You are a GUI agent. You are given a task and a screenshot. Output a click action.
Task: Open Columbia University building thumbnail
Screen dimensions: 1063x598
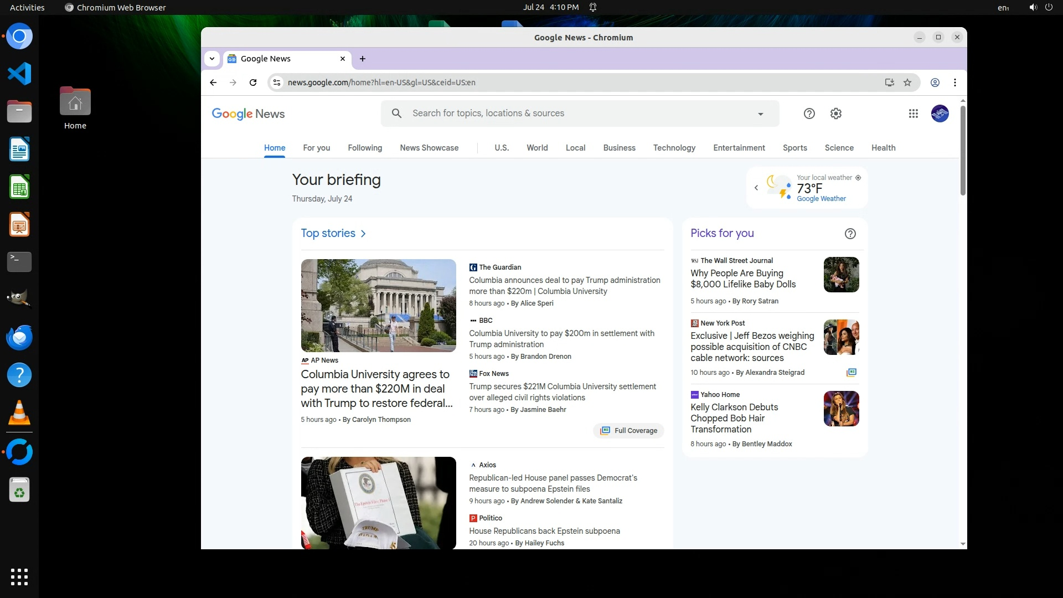(378, 305)
